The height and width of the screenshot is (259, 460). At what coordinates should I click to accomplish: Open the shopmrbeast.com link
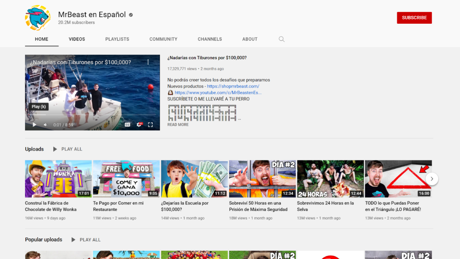click(233, 86)
